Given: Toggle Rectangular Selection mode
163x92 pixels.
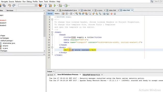Looking at the screenshot, I should (x=90, y=14).
